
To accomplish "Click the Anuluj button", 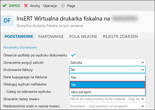I will [35, 6].
